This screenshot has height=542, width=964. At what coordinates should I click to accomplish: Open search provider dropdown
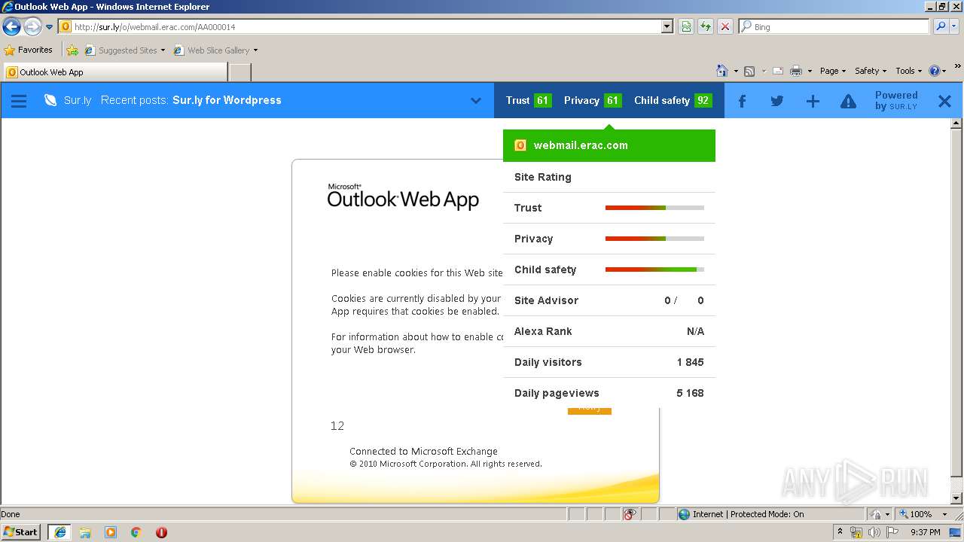pos(955,27)
